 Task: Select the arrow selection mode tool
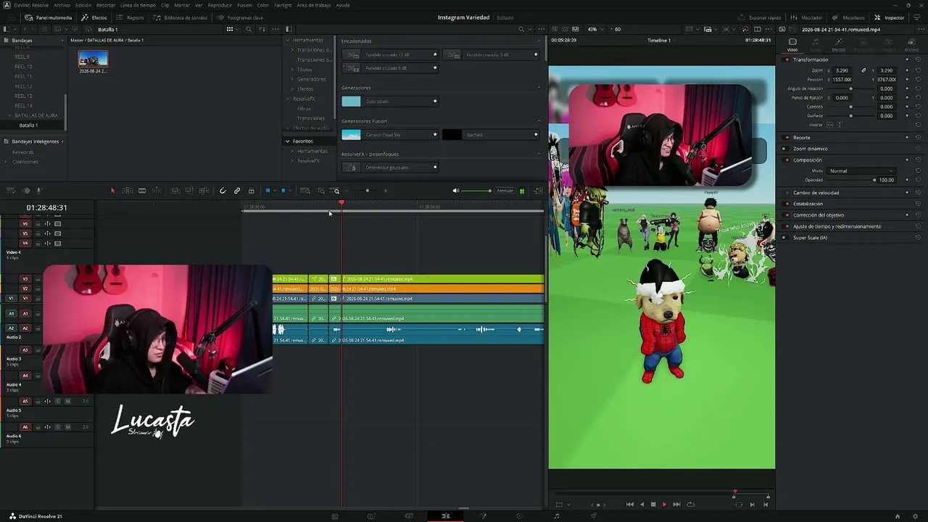click(112, 191)
